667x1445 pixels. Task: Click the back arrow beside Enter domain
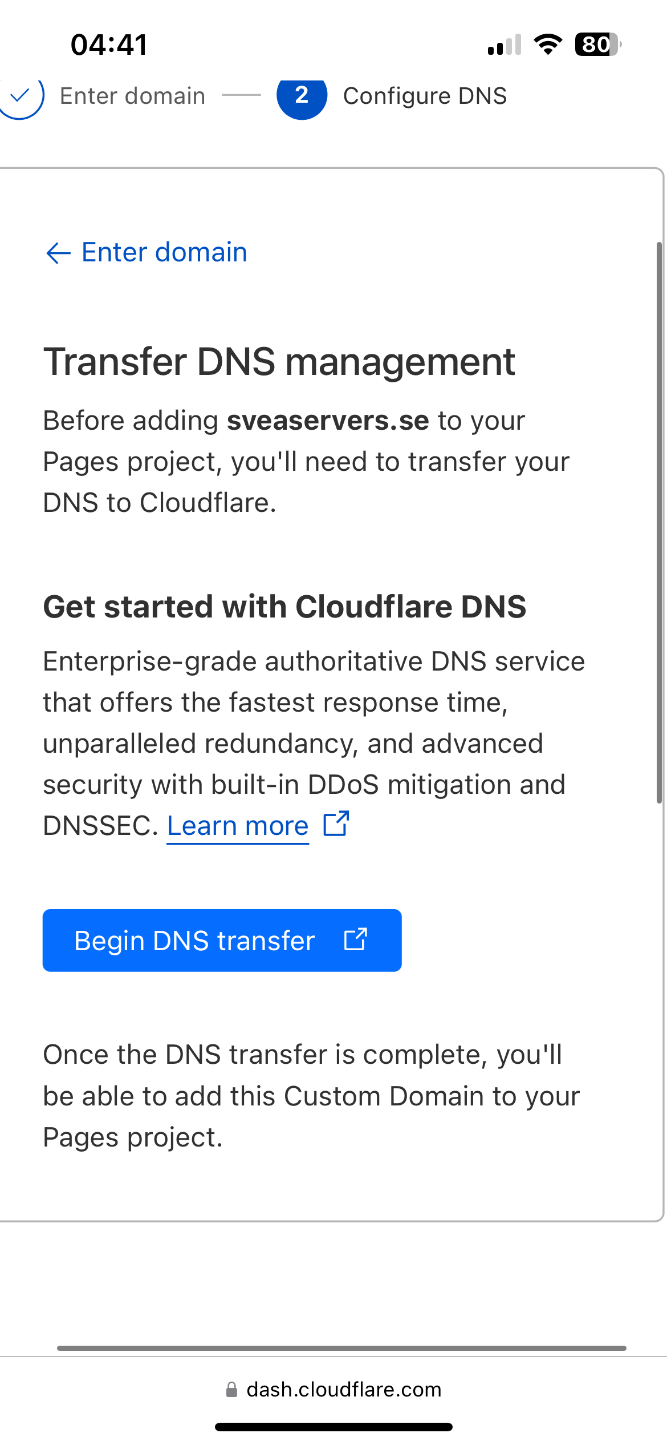[58, 253]
